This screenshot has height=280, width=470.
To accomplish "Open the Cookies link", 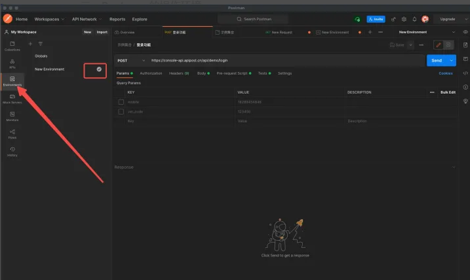I will tap(446, 73).
